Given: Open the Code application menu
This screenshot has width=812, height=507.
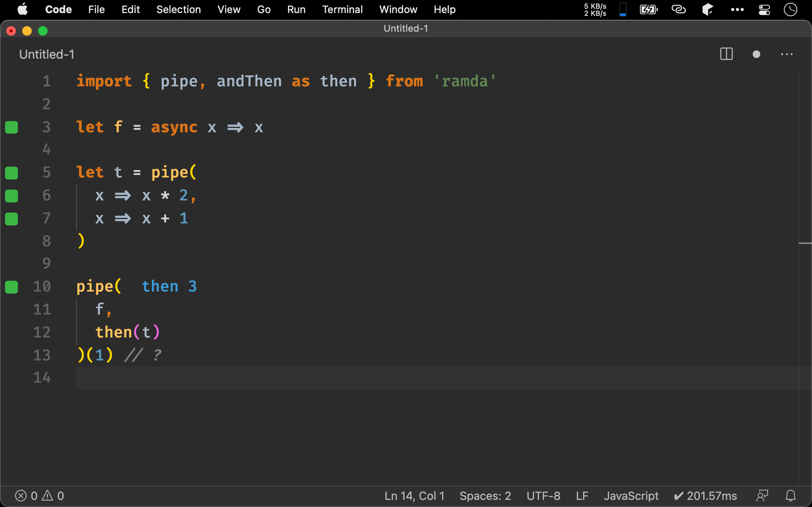Looking at the screenshot, I should (58, 9).
